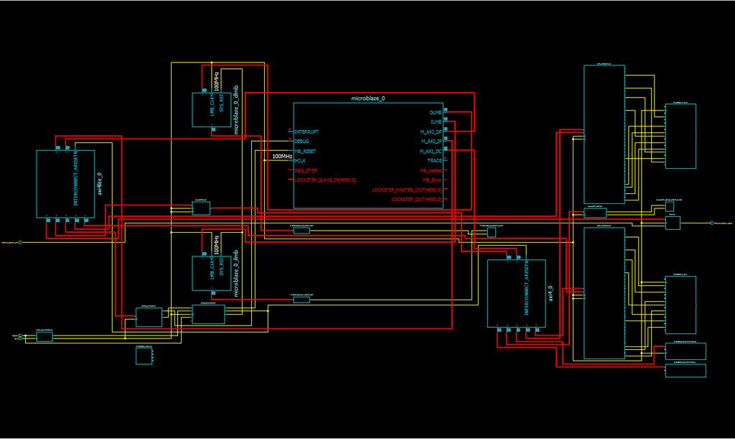Select the MB_Halted output pin

431,171
